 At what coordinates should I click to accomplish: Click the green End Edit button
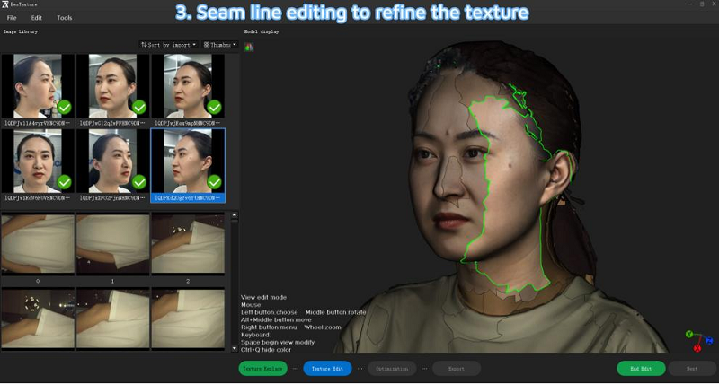tap(641, 369)
